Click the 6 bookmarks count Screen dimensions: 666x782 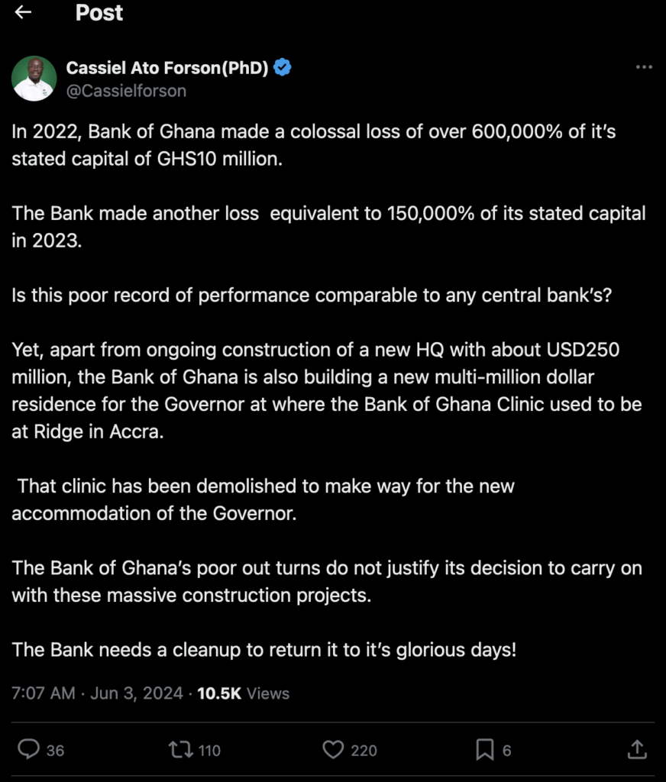coord(506,751)
